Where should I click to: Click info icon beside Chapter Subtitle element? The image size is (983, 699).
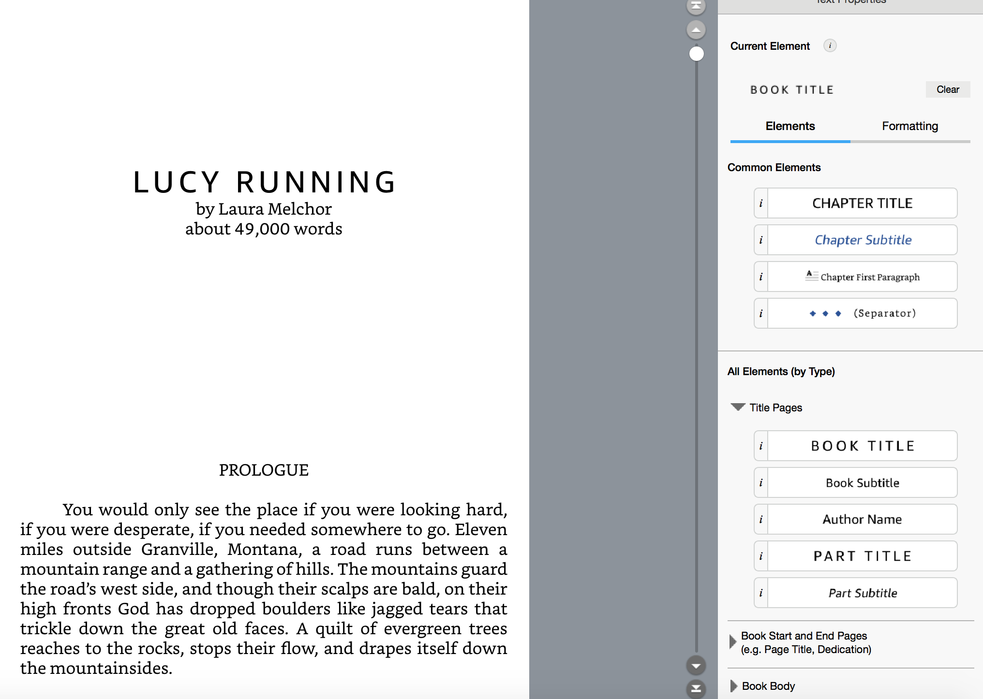[x=761, y=240]
